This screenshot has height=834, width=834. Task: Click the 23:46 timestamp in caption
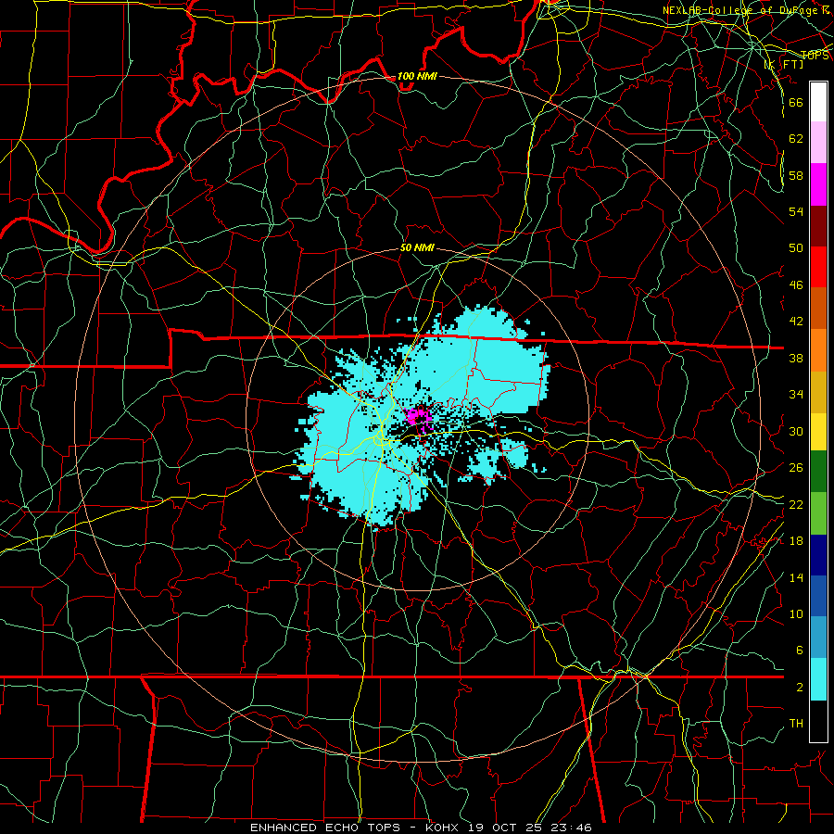coord(572,828)
